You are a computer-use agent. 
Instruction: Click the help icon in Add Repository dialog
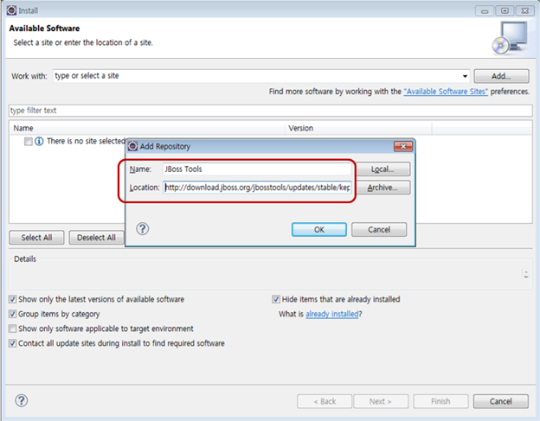143,229
